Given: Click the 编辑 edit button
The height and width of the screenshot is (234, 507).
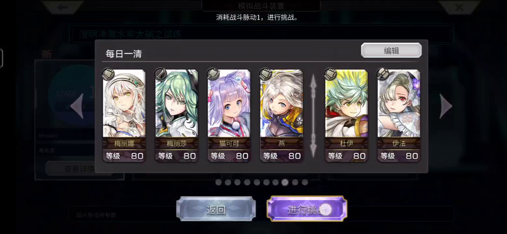Looking at the screenshot, I should [391, 51].
